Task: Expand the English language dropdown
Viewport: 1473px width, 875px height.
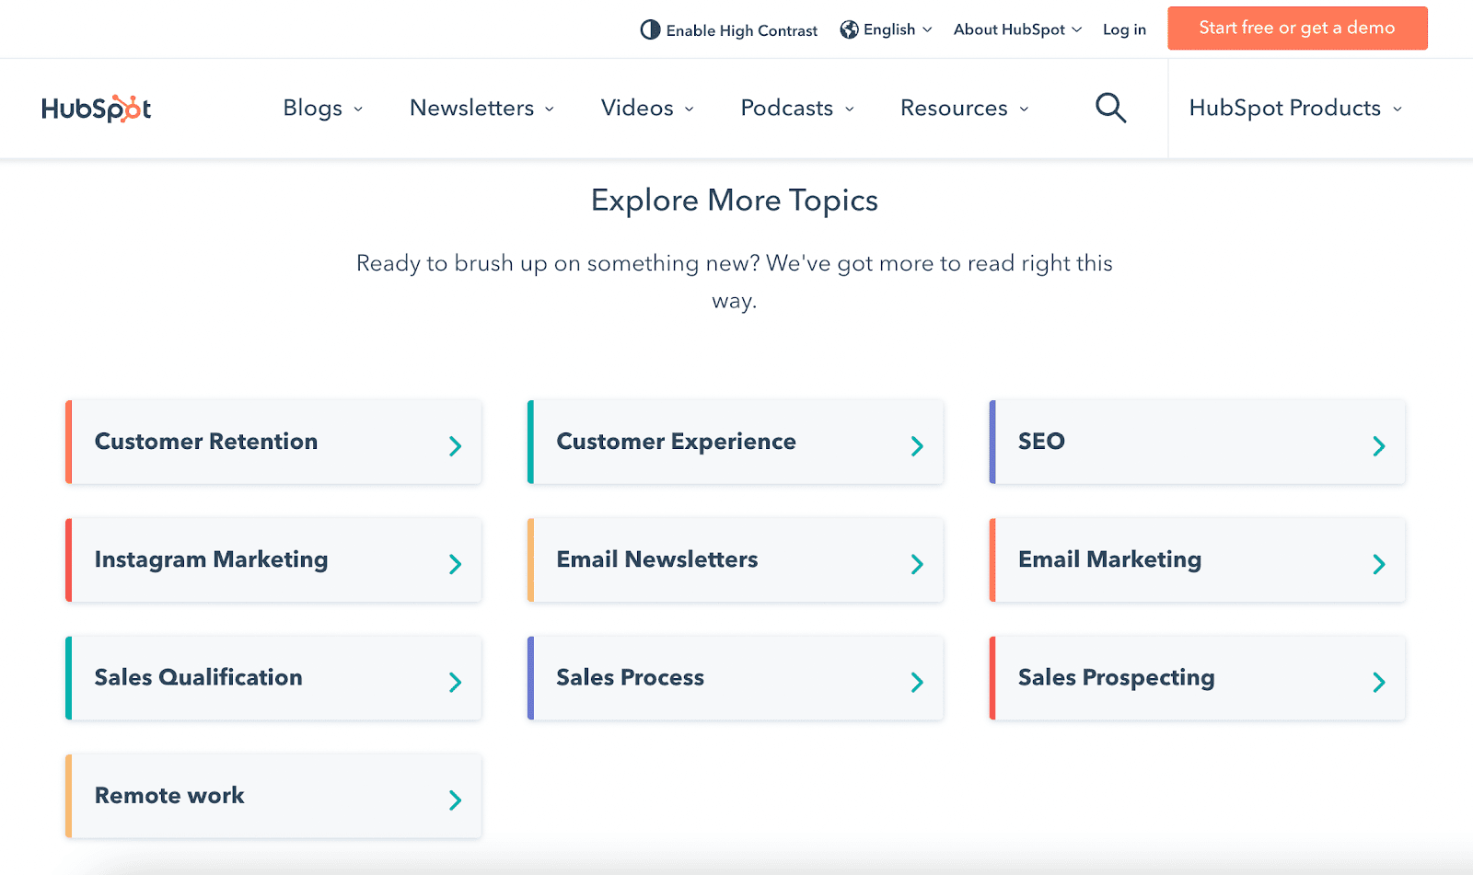Action: (x=887, y=30)
